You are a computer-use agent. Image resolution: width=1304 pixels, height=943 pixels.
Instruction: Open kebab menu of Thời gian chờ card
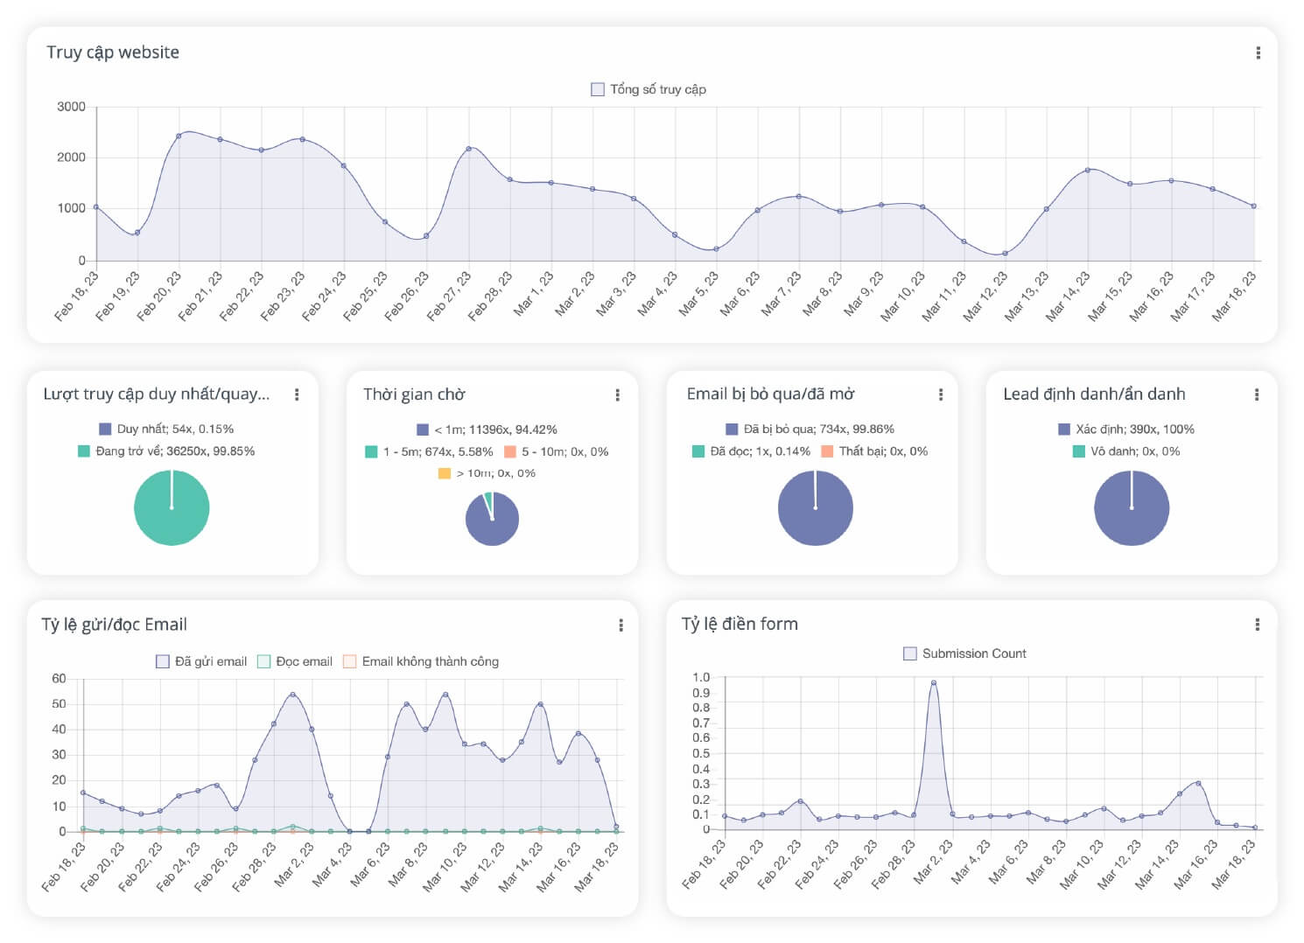point(617,395)
